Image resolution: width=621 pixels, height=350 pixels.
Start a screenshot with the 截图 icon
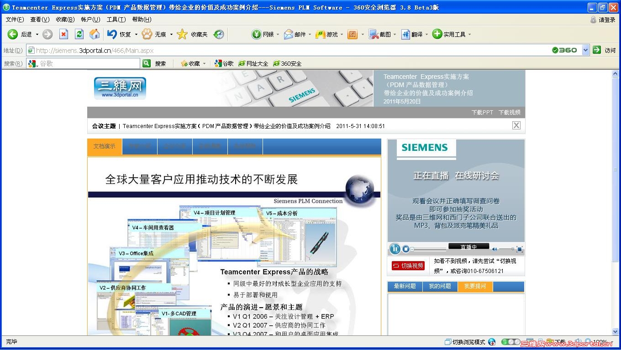pos(374,34)
